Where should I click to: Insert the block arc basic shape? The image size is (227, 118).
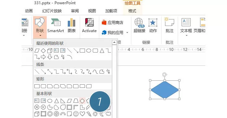63,114
